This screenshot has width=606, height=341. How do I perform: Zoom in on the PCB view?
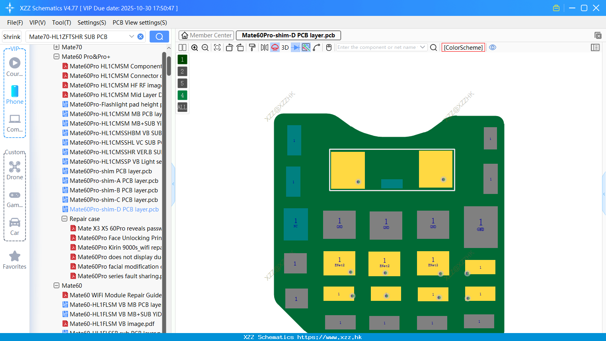(195, 47)
